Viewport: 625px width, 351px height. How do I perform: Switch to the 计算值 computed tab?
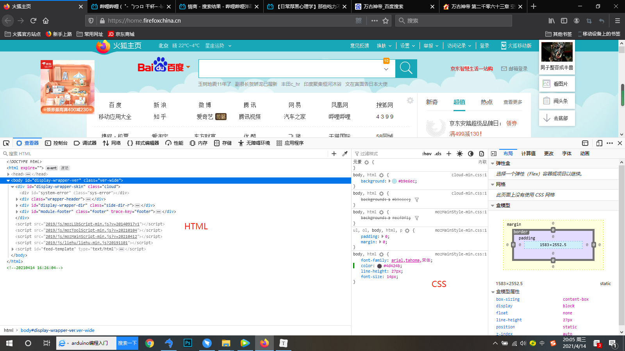529,154
